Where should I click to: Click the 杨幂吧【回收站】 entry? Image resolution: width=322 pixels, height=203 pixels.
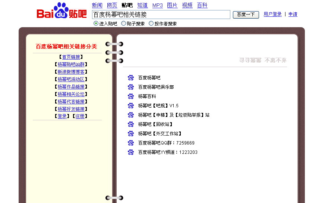click(x=155, y=124)
